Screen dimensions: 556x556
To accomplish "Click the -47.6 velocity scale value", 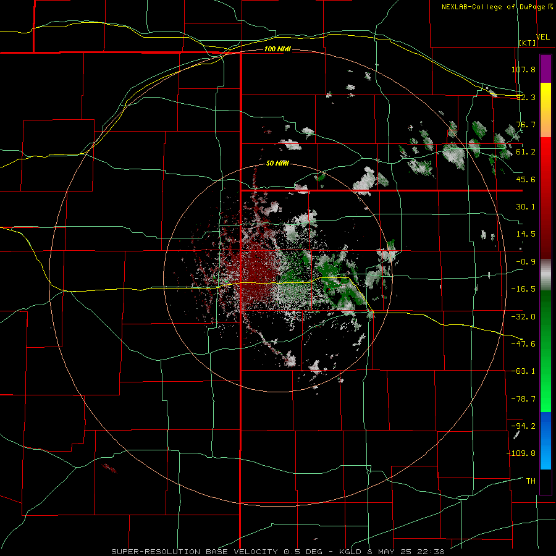I will 523,344.
